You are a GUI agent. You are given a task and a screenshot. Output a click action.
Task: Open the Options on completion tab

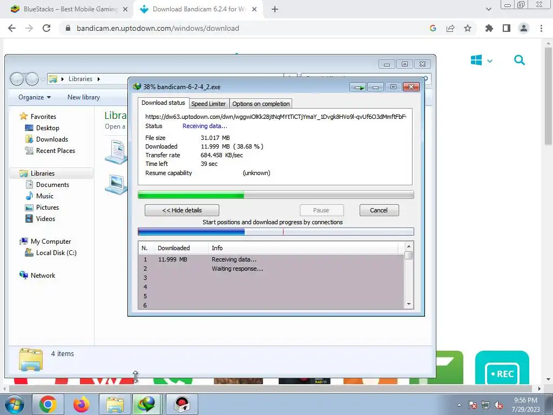[x=261, y=104]
